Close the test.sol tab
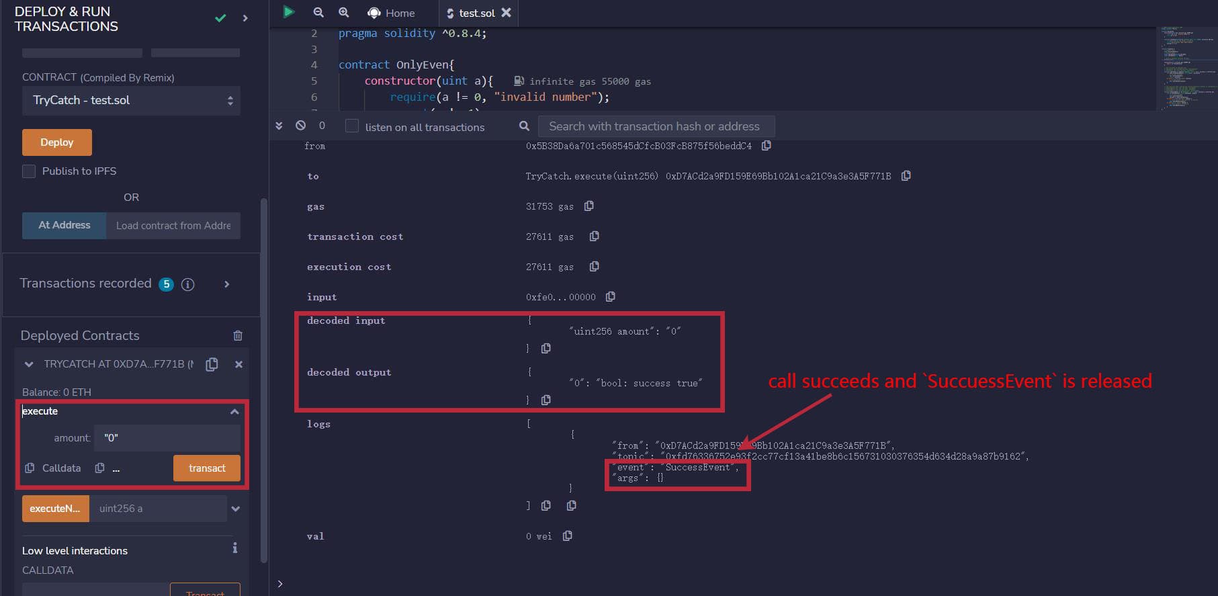 pos(507,13)
